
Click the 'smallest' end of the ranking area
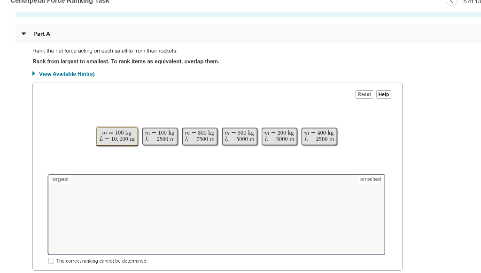[x=371, y=179]
